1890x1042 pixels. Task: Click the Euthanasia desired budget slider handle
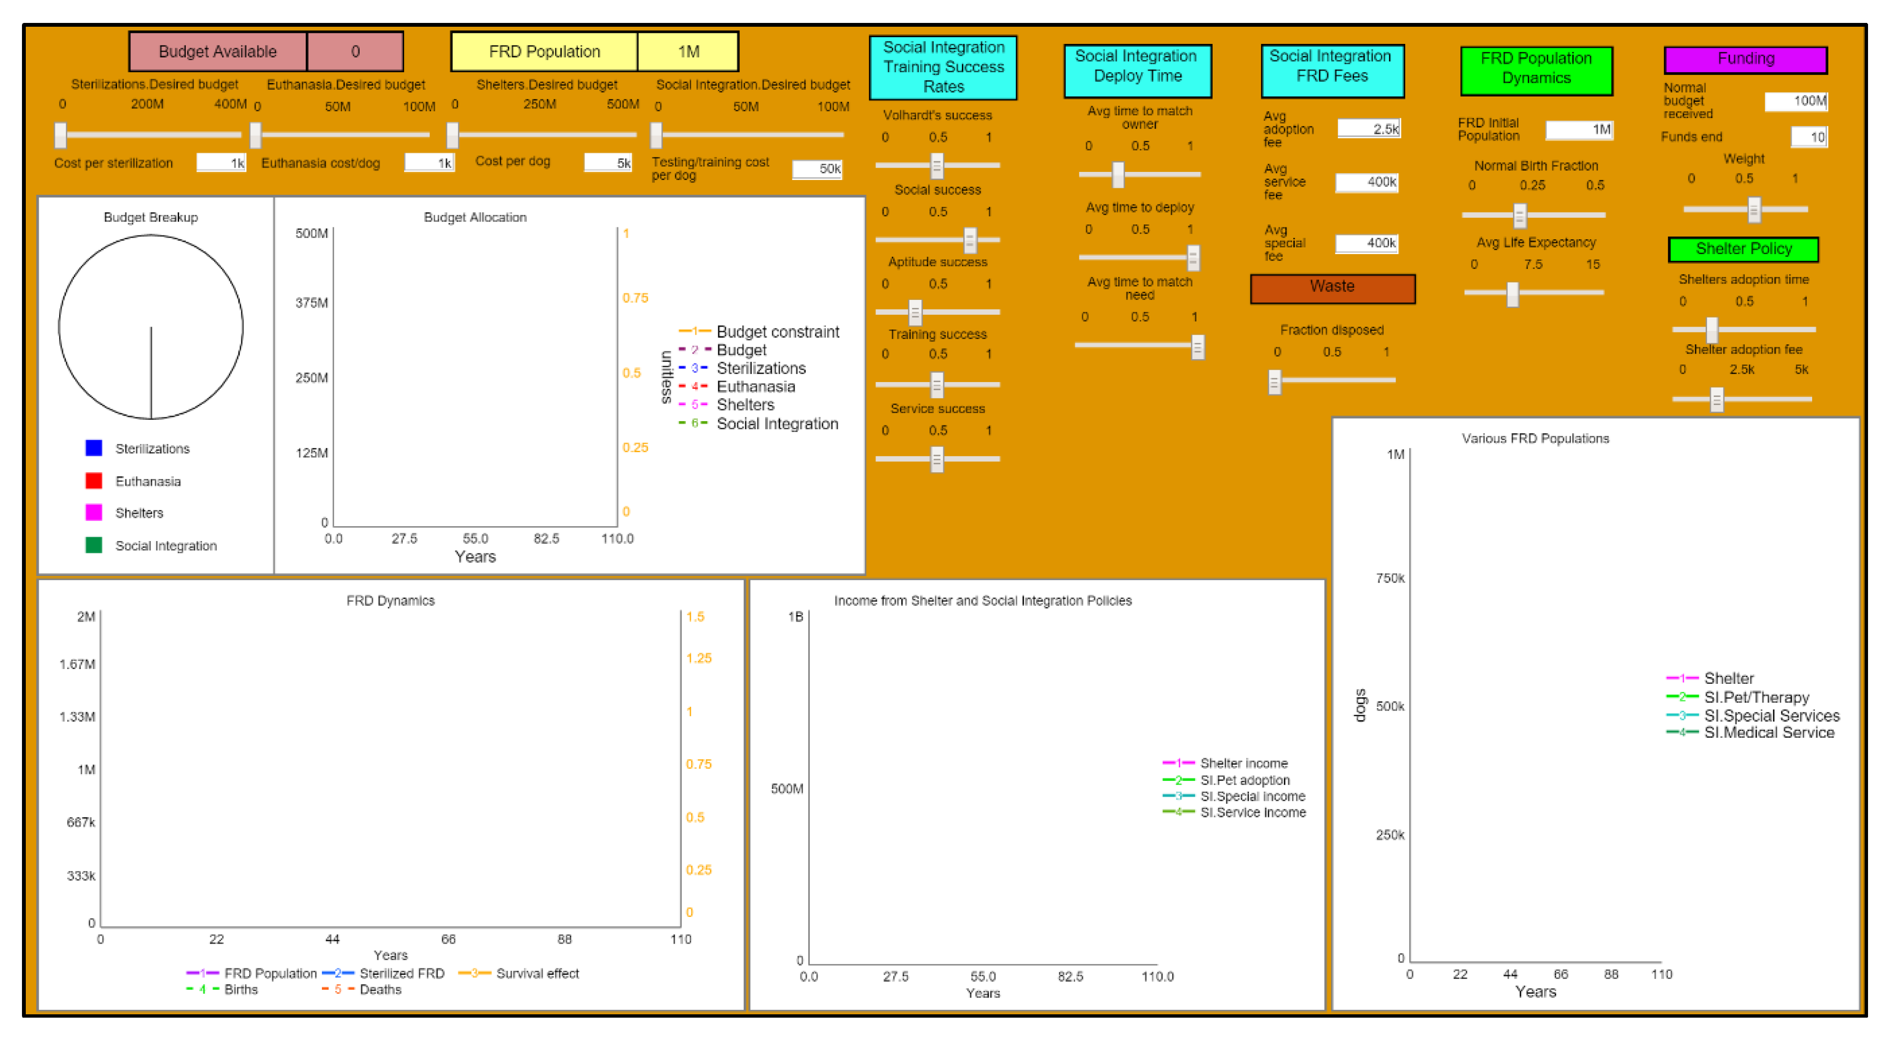[x=256, y=135]
